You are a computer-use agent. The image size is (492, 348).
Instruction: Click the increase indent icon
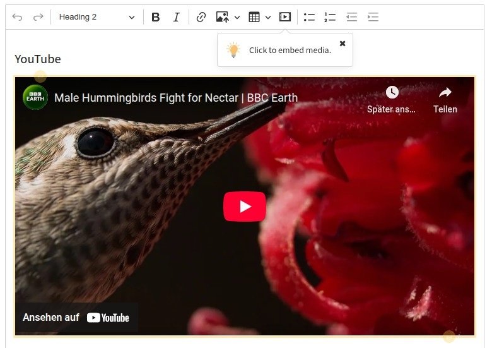point(373,17)
